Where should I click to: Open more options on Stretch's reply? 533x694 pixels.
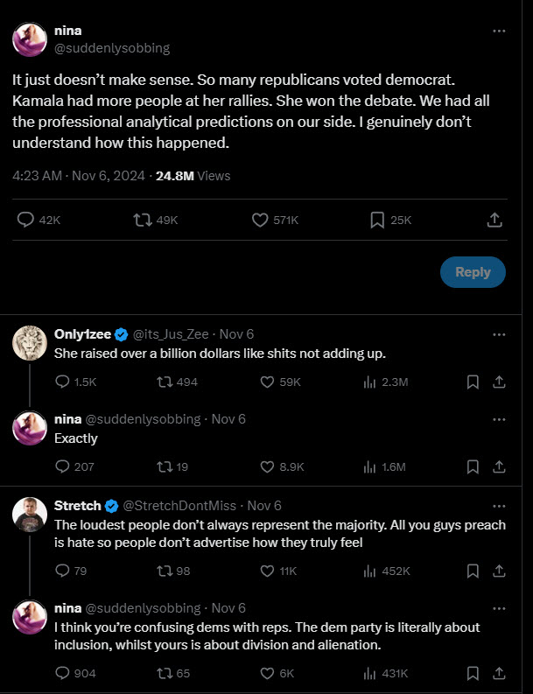click(499, 506)
